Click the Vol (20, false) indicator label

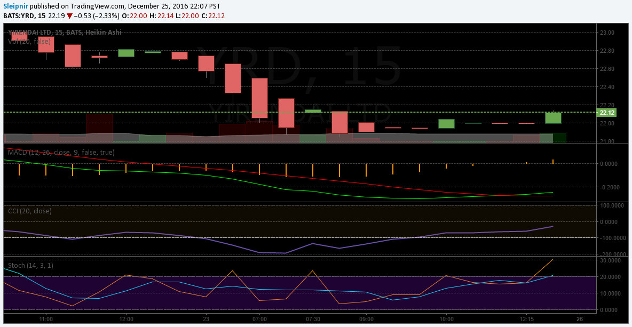[29, 42]
